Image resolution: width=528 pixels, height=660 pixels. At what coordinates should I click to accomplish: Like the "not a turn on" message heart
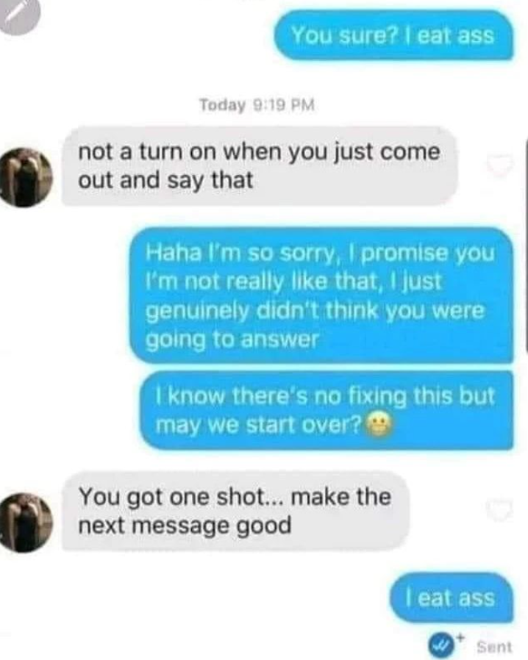click(x=500, y=165)
